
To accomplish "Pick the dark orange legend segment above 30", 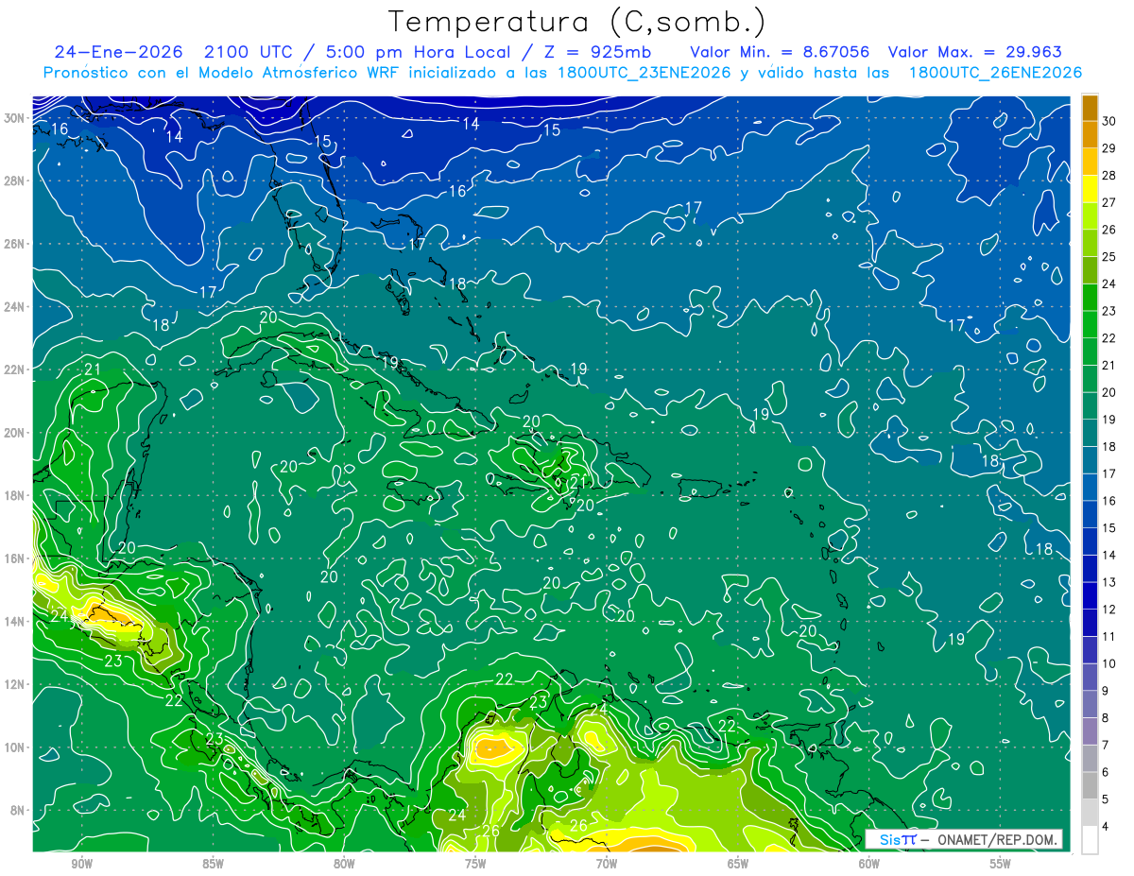I will [1090, 107].
